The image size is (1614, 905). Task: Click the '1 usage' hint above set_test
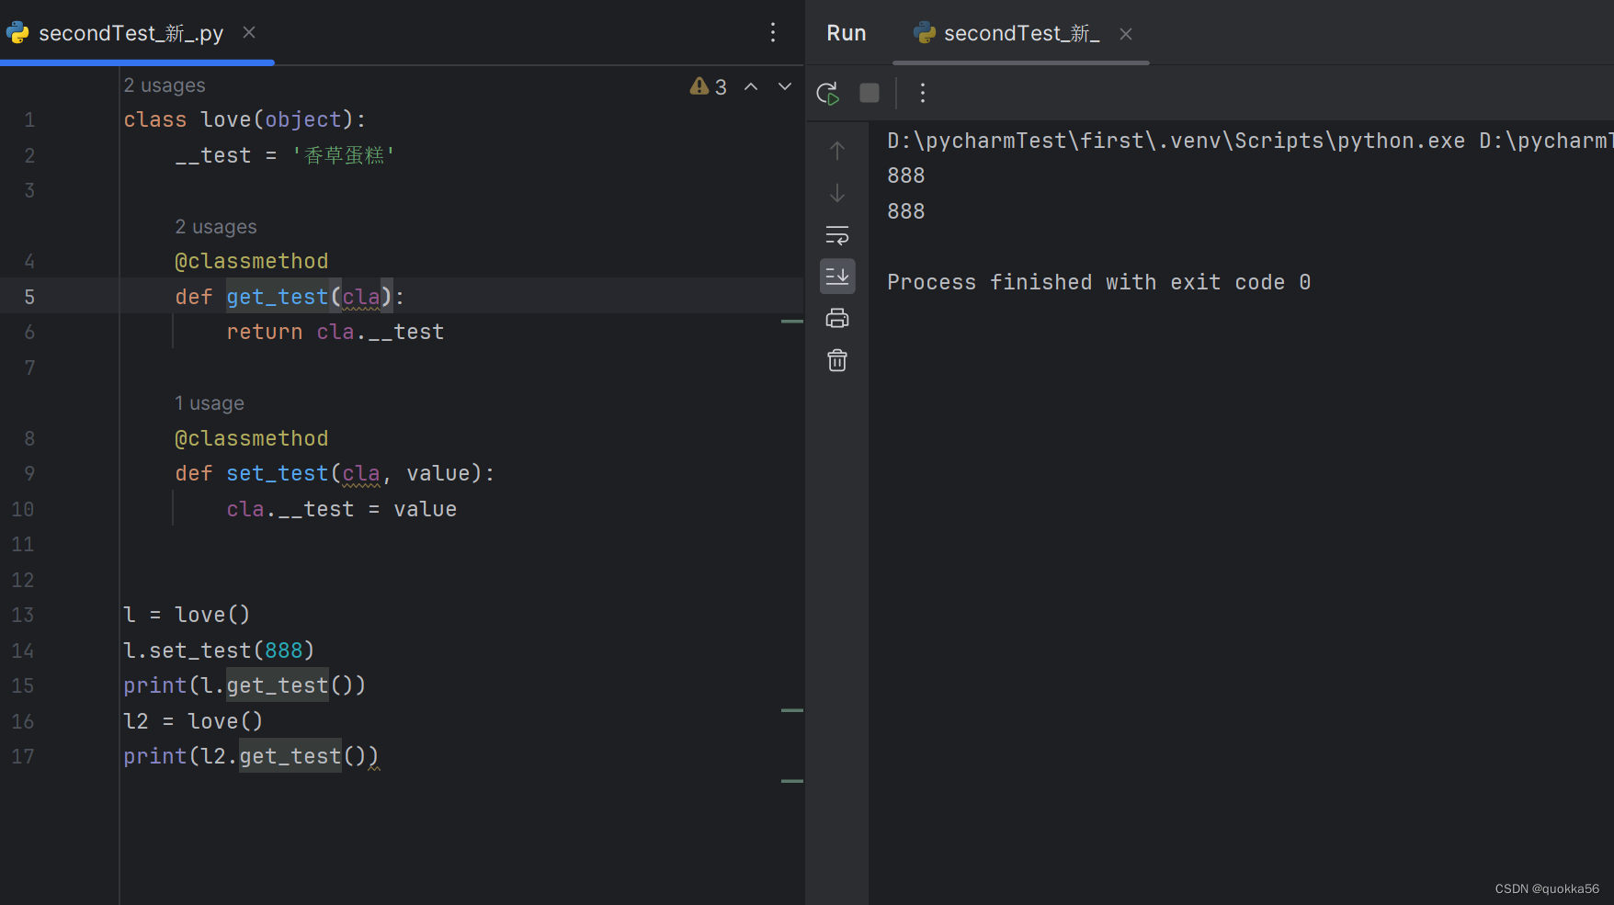(x=210, y=403)
